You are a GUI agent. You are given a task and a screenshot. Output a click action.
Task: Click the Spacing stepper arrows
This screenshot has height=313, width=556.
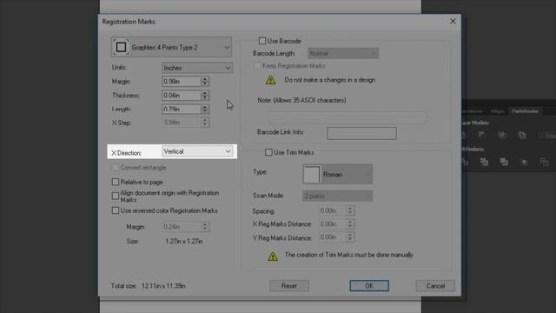click(x=350, y=210)
